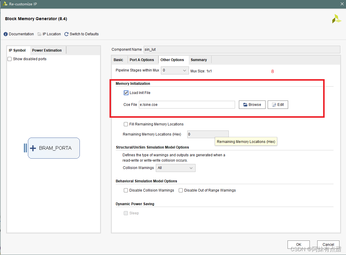
Task: Check Disable Collision Warnings
Action: (126, 190)
